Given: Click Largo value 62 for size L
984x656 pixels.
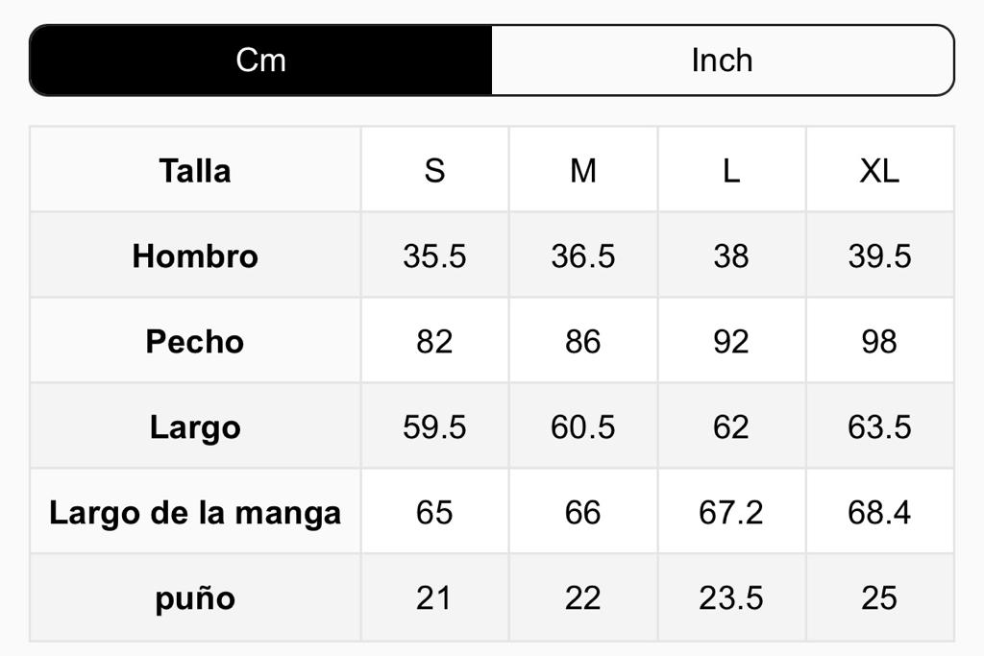Looking at the screenshot, I should click(x=731, y=426).
